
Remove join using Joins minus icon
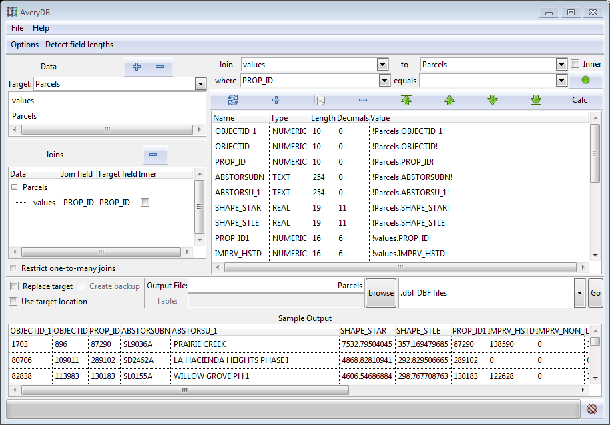[153, 155]
